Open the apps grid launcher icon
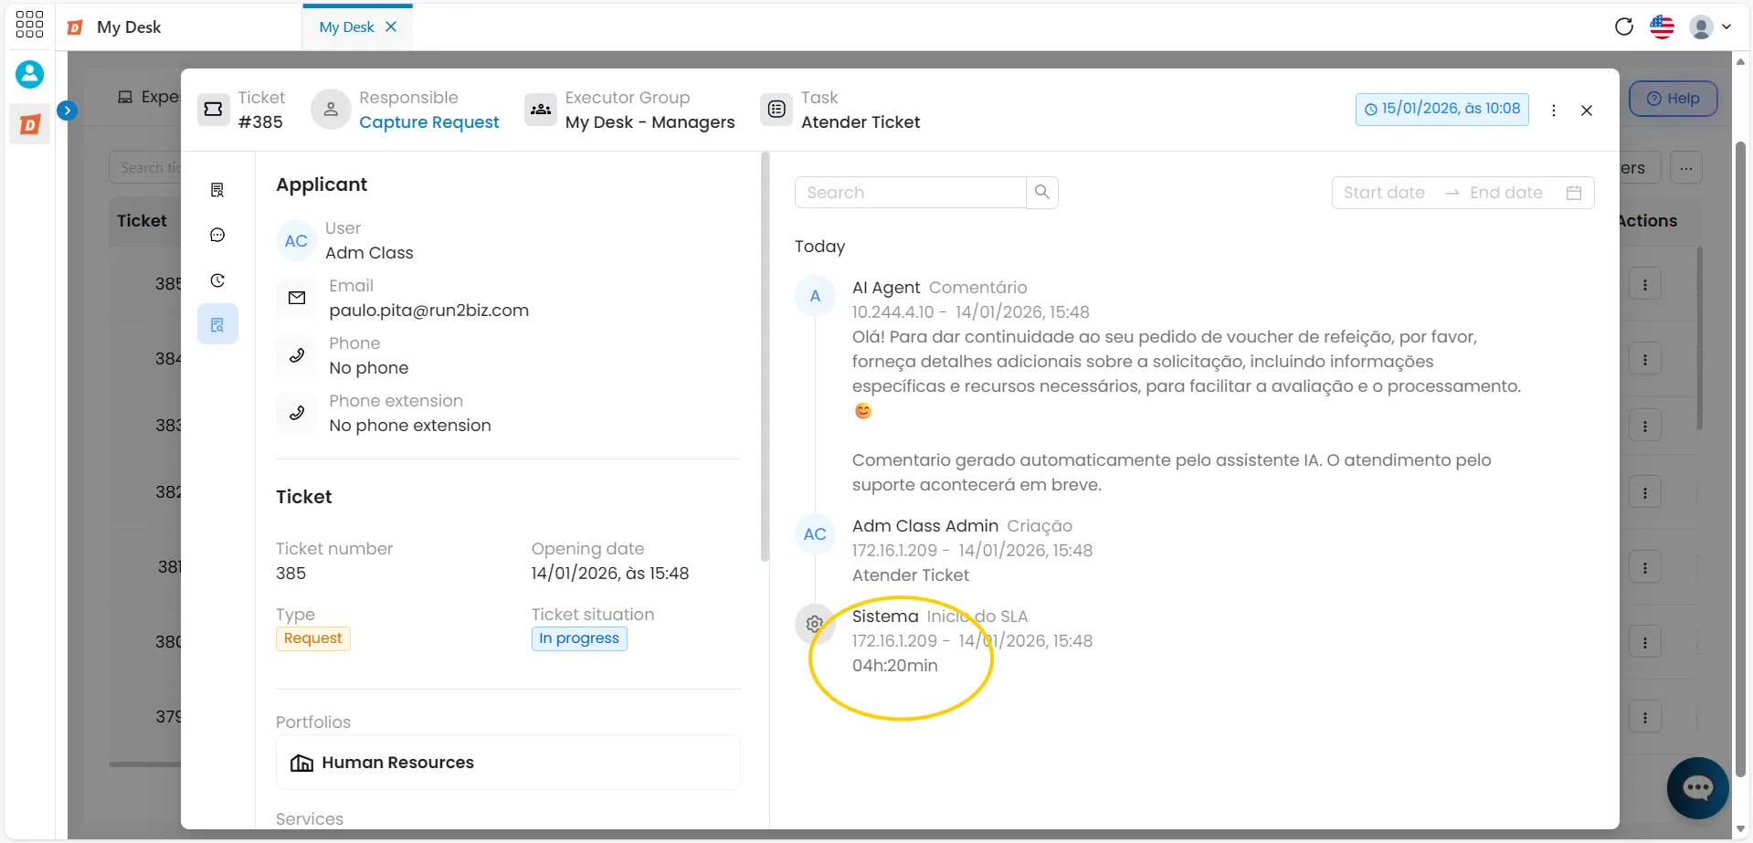 [29, 25]
